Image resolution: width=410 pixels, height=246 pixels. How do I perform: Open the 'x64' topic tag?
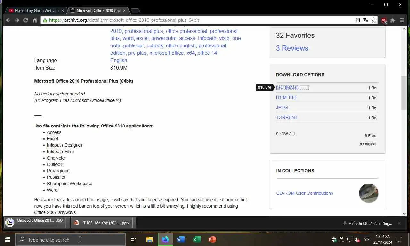(191, 53)
